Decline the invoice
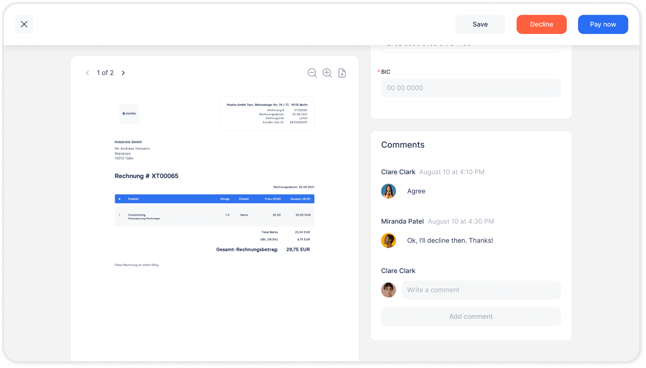 point(542,24)
